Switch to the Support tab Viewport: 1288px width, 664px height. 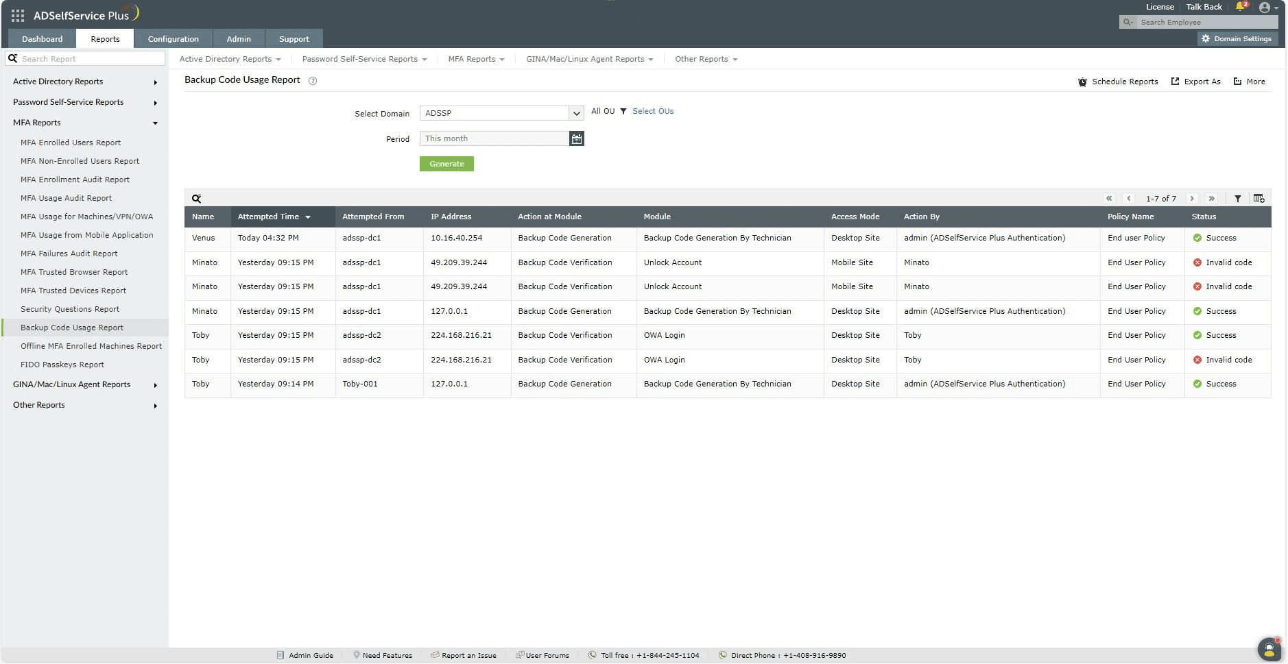point(294,39)
